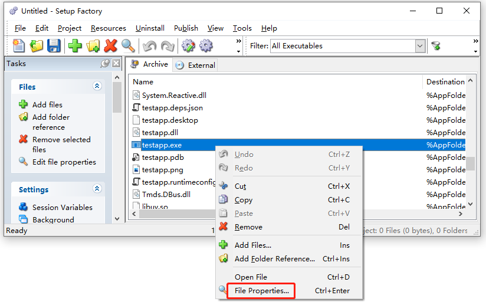The height and width of the screenshot is (305, 486).
Task: Click the magnifier File Properties toolbar icon
Action: click(128, 45)
